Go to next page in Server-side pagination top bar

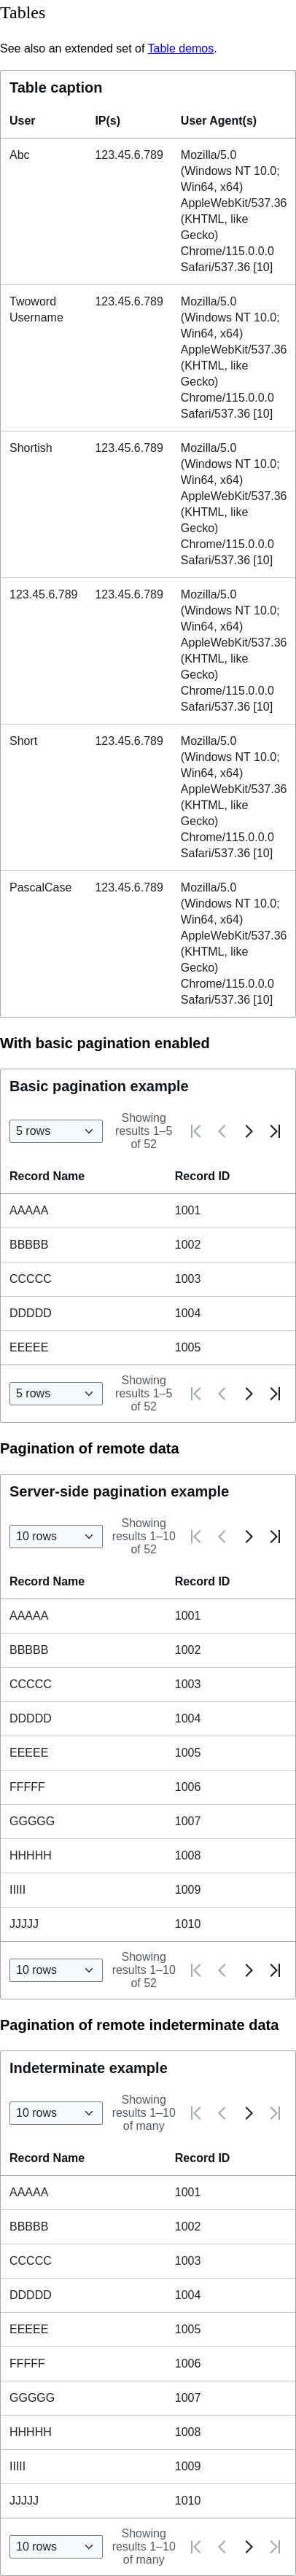pyautogui.click(x=248, y=1536)
